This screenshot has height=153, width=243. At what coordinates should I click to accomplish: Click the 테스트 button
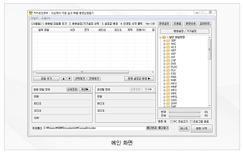[184, 129]
